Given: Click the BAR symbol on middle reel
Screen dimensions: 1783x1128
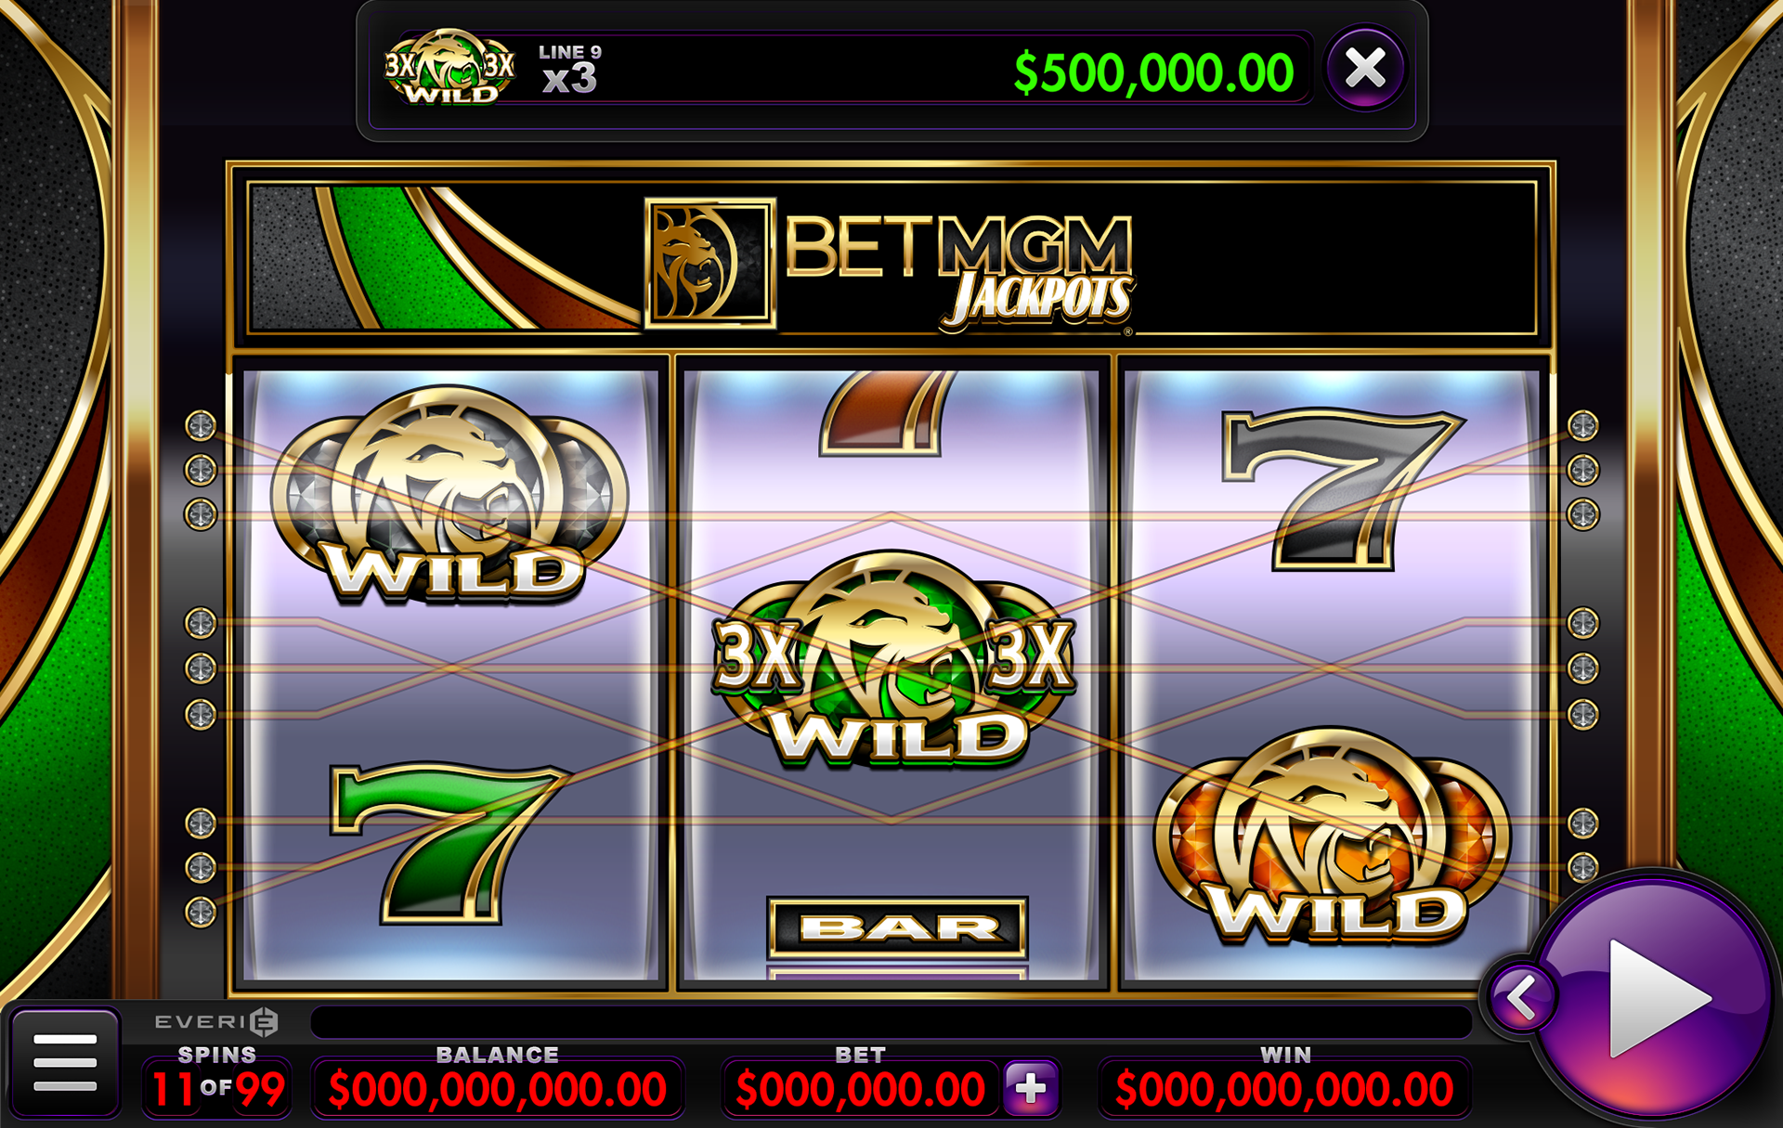Looking at the screenshot, I should (897, 927).
